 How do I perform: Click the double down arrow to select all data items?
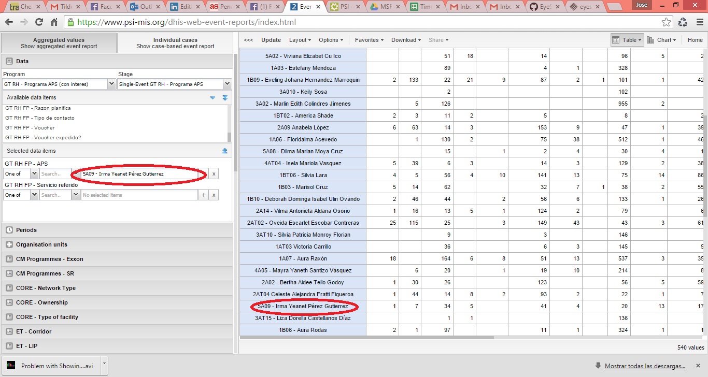225,98
